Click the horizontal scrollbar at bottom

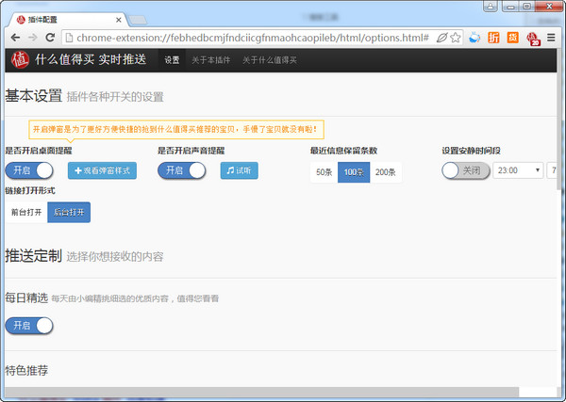tap(261, 392)
